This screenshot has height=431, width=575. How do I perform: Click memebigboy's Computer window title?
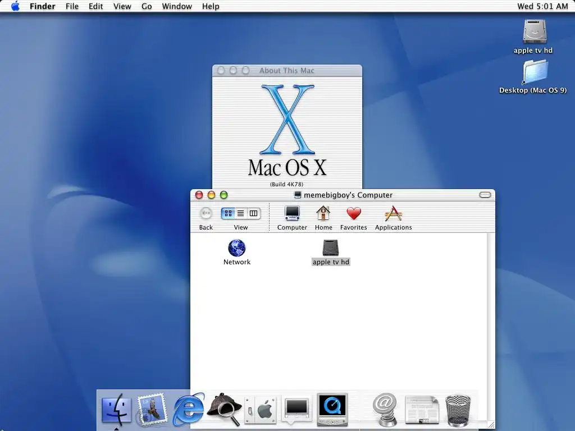click(348, 195)
